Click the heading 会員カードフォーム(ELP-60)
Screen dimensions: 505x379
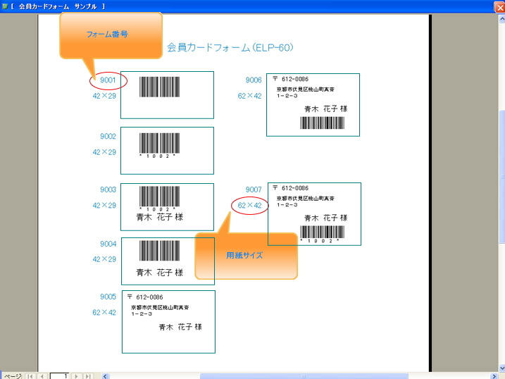pos(230,48)
